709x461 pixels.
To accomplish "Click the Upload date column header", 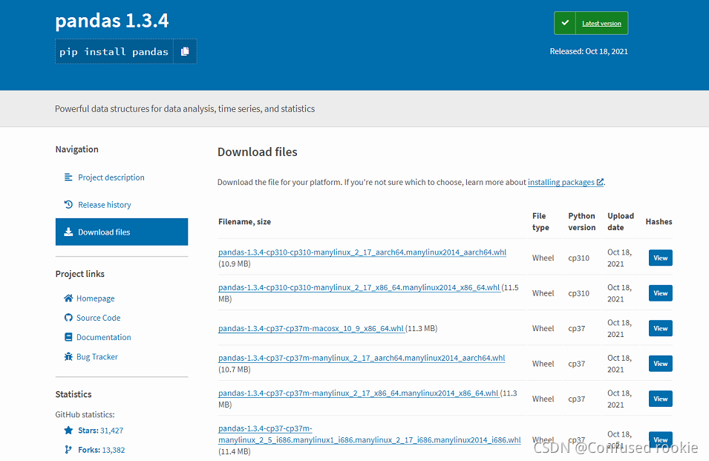I will point(621,221).
